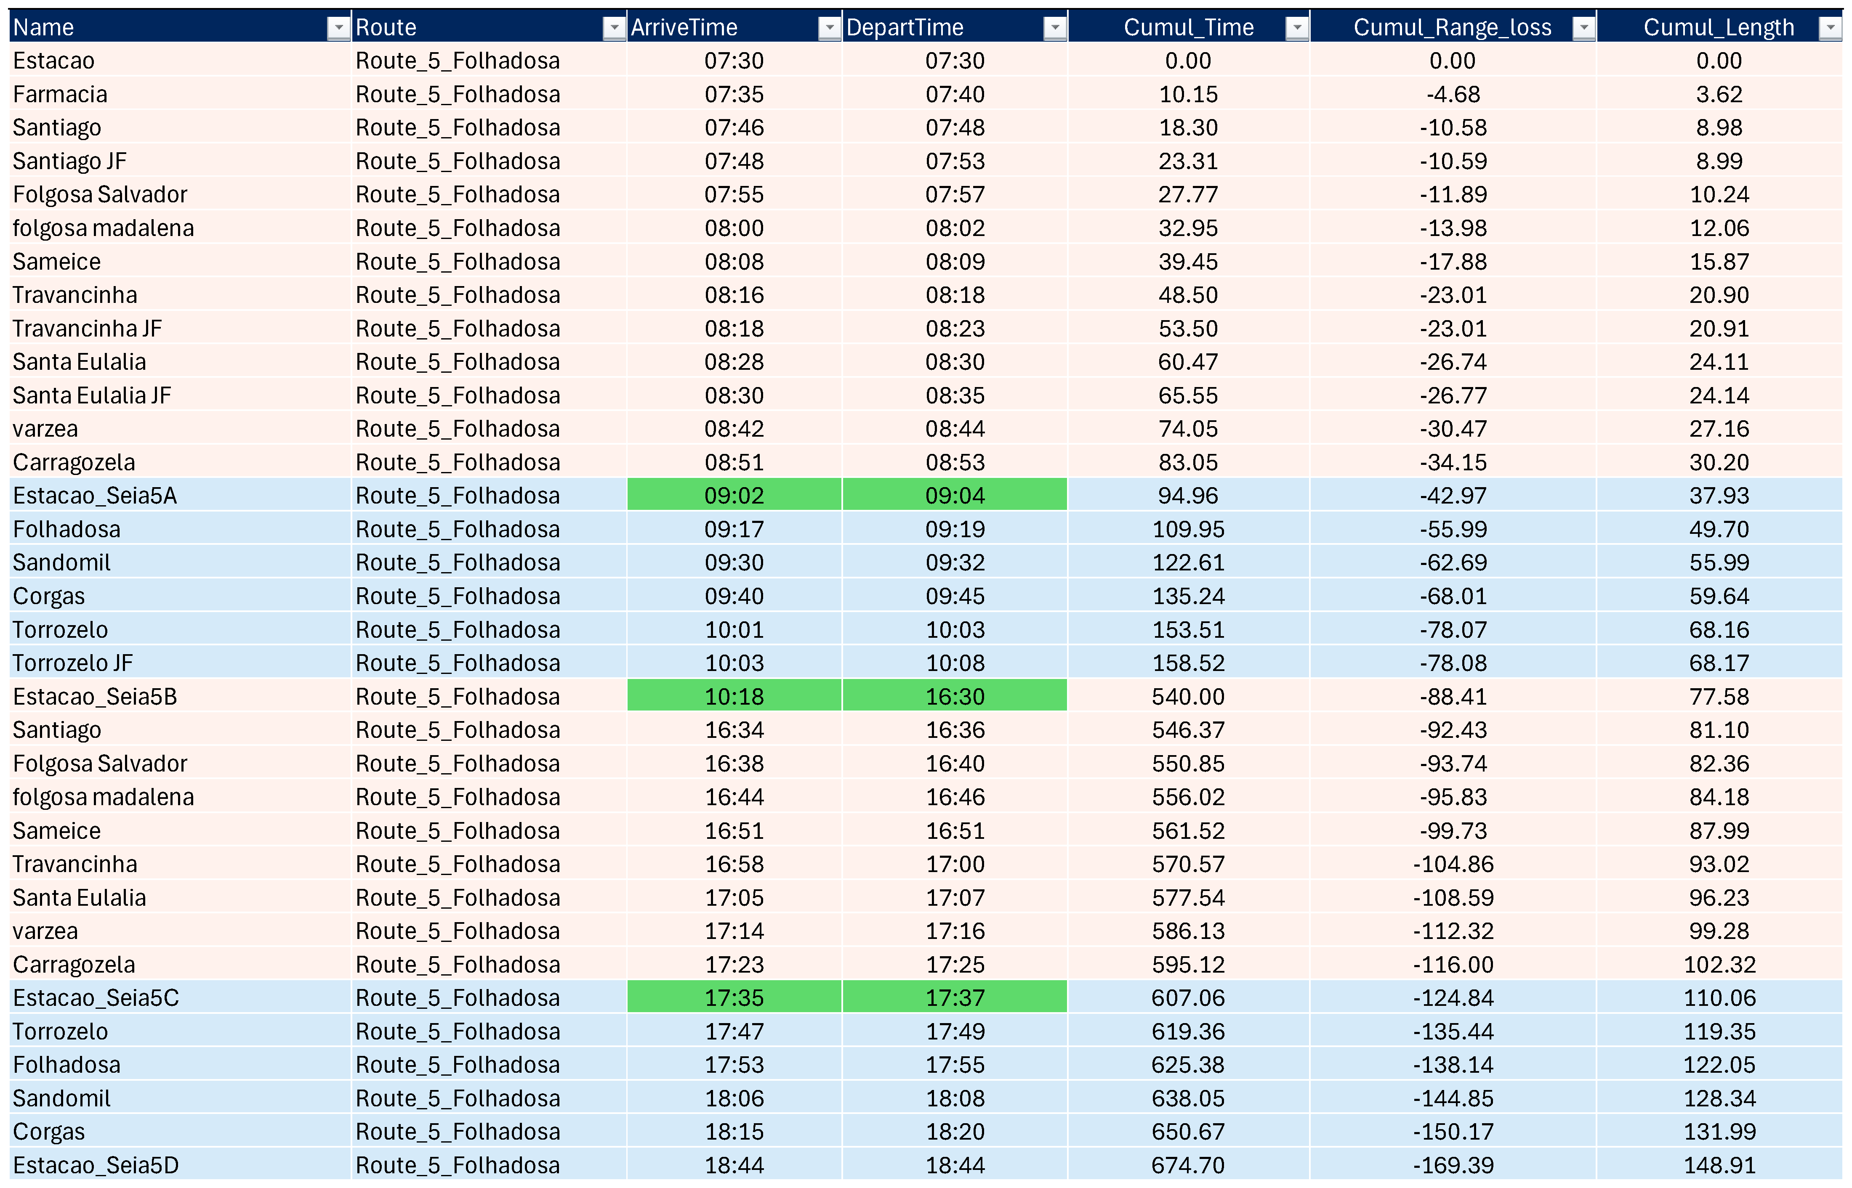The height and width of the screenshot is (1188, 1852).
Task: Select Cumul_Length value 148.91
Action: coord(1719,1165)
